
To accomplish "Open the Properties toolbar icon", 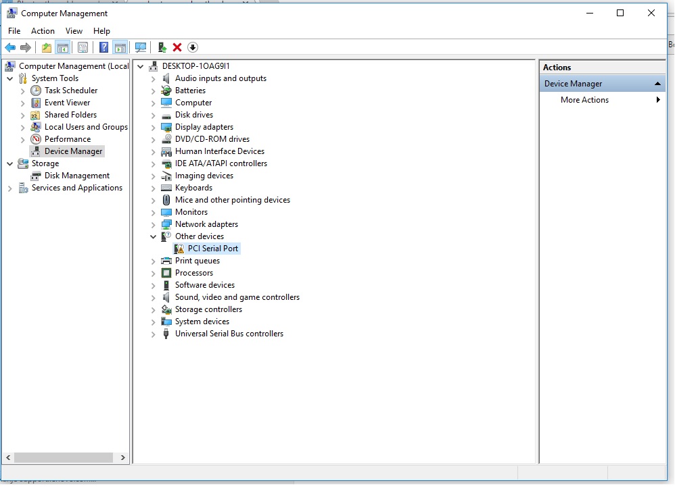I will tap(83, 47).
